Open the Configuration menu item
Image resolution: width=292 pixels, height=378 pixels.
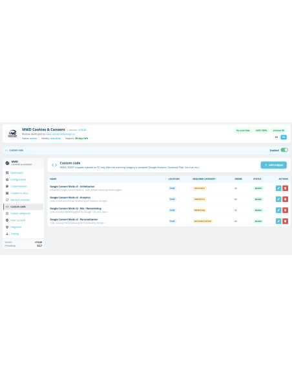click(x=18, y=179)
